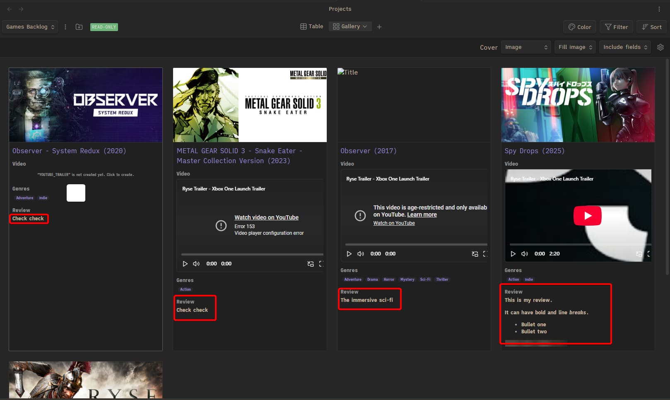The height and width of the screenshot is (400, 670).
Task: Click the forward navigation arrow
Action: pyautogui.click(x=21, y=9)
